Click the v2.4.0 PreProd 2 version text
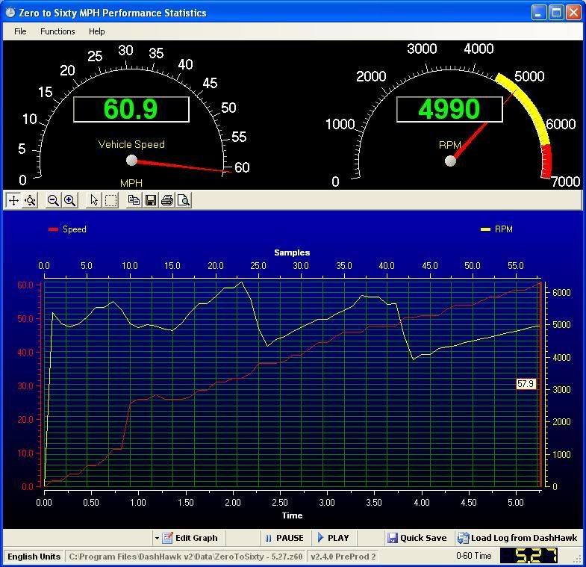 (343, 557)
